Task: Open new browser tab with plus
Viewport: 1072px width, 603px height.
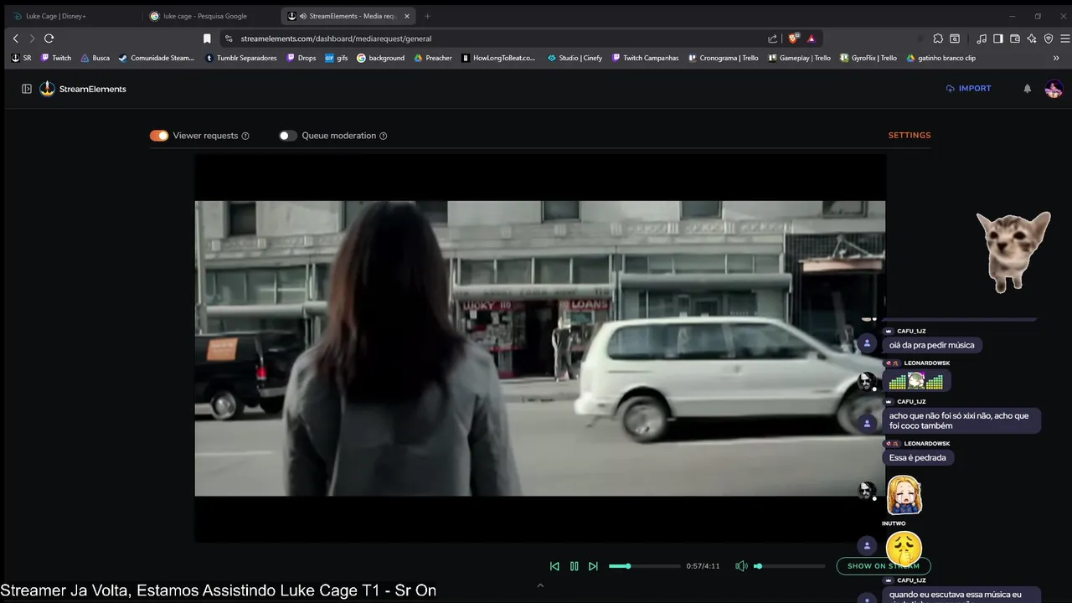Action: point(427,16)
